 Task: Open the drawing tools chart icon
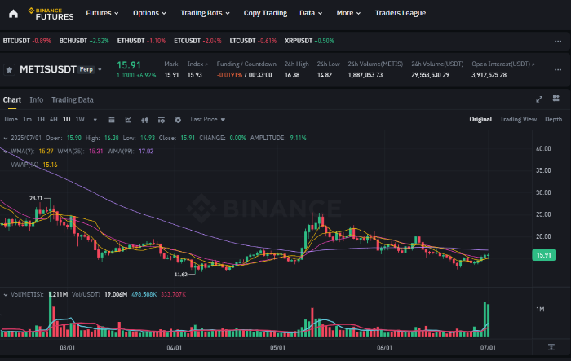click(128, 120)
